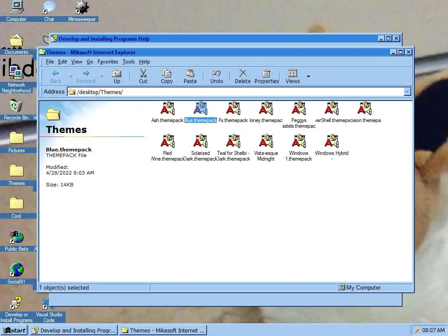448x336 pixels.
Task: Launch Visual Studio Code shortcut
Action: click(49, 311)
